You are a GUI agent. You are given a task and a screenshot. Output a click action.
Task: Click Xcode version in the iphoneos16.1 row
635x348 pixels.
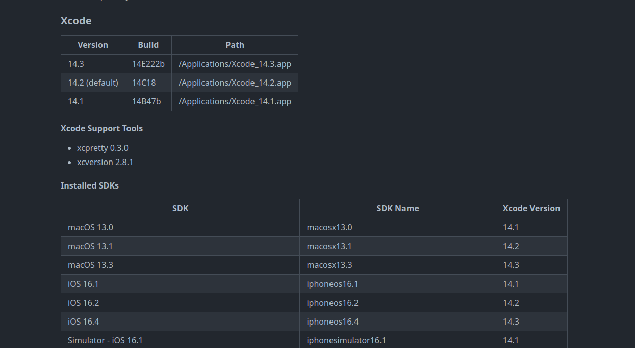531,284
